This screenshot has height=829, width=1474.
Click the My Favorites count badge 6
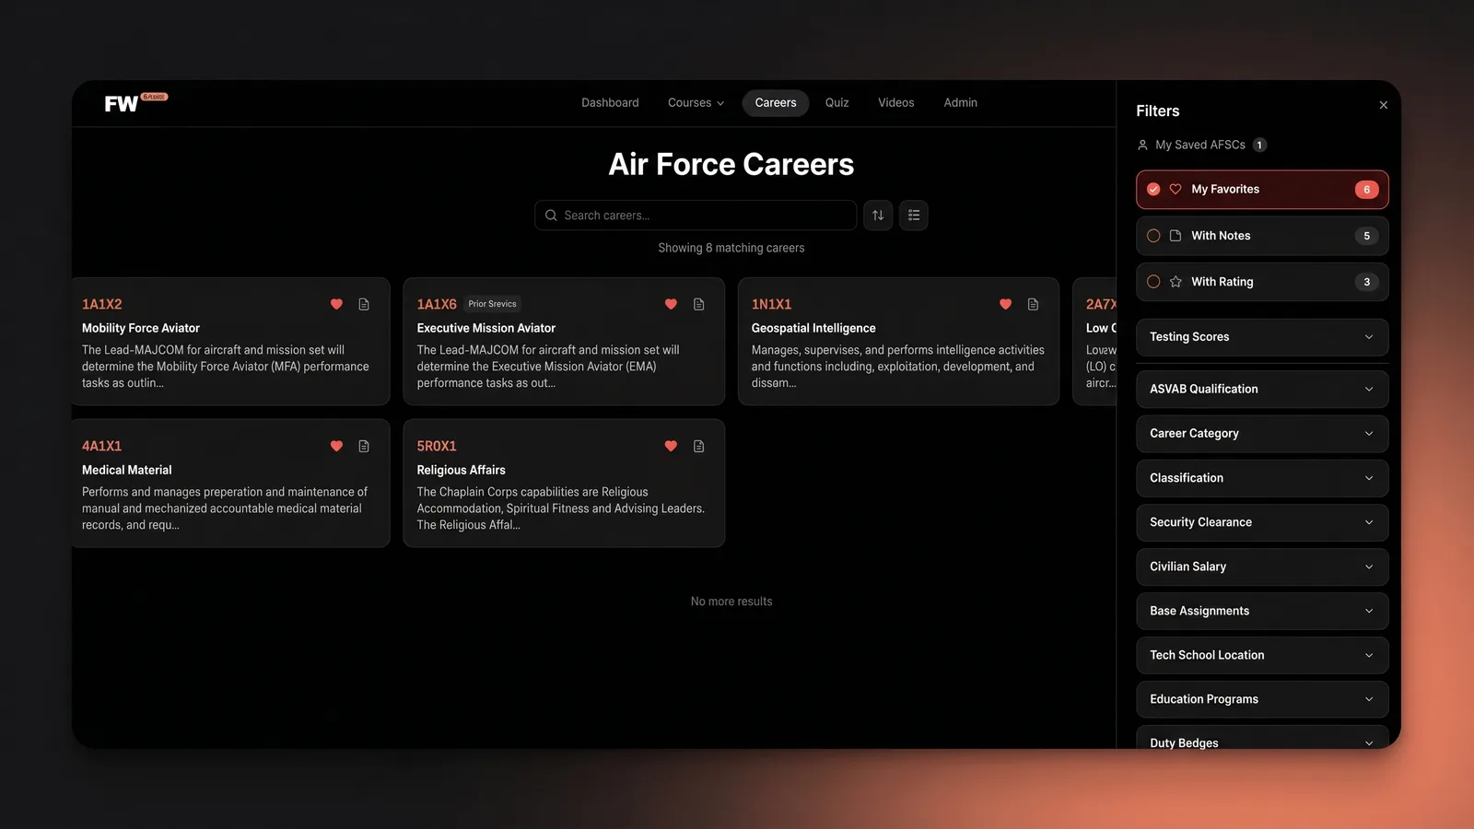[x=1366, y=189]
